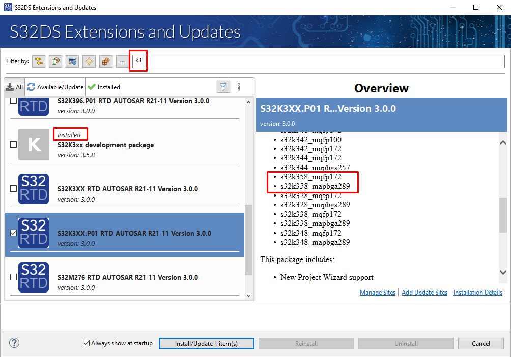Click the document-with-question-mark filter icon
This screenshot has height=357, width=511.
55,61
